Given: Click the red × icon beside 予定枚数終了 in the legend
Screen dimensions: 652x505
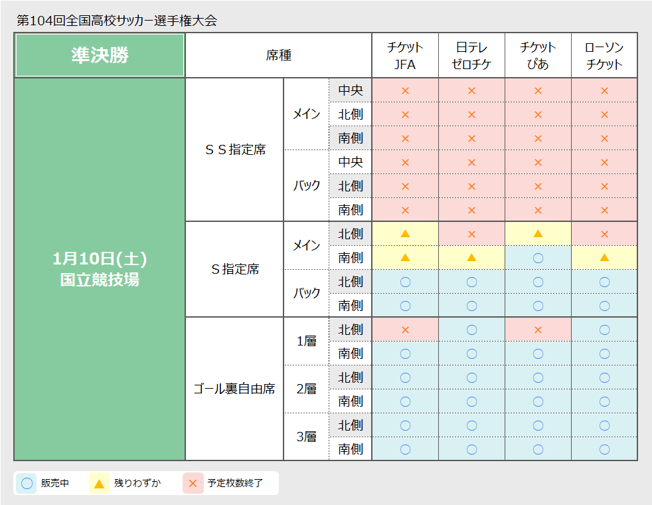Looking at the screenshot, I should pos(193,483).
